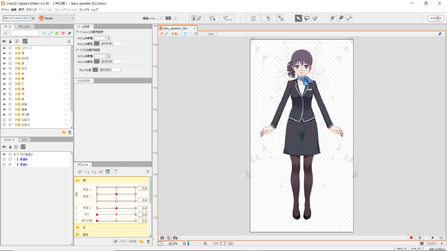The image size is (447, 251).
Task: Open parameter panel hamburger menu
Action: pos(148,172)
